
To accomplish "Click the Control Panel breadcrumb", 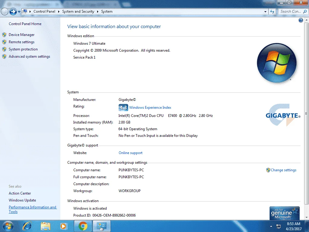I will [44, 11].
